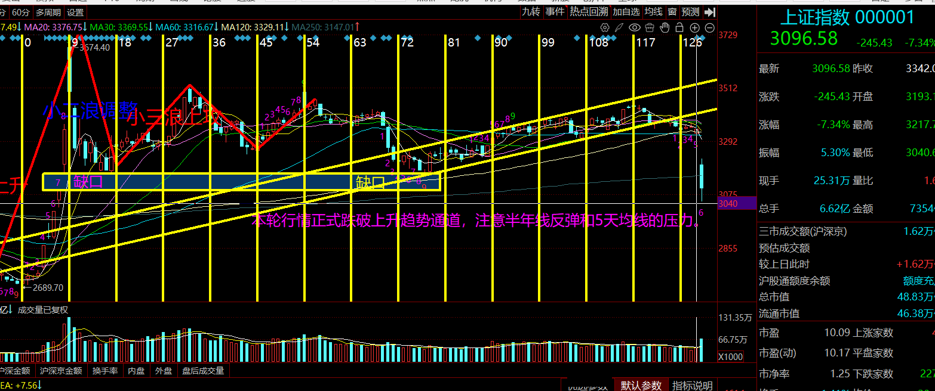
Task: Zoom in with the plus icon
Action: (x=694, y=27)
